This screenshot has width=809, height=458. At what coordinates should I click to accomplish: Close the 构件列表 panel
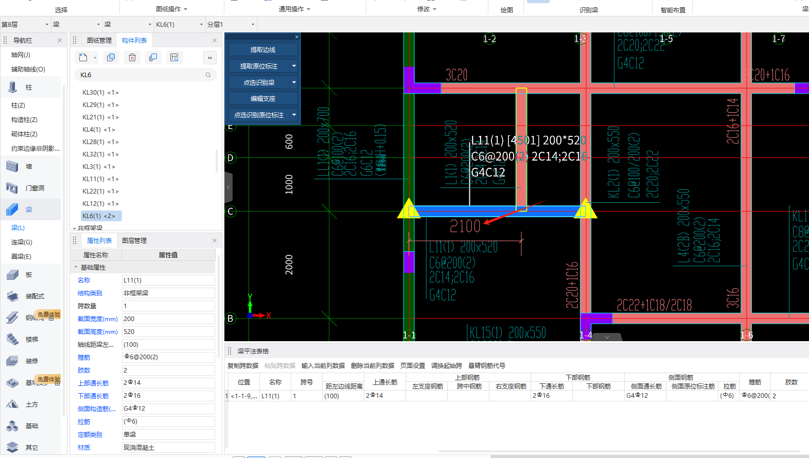(x=215, y=40)
